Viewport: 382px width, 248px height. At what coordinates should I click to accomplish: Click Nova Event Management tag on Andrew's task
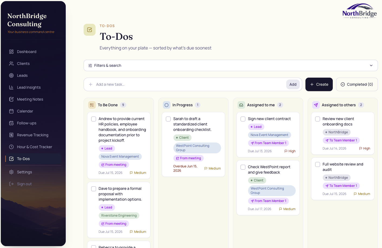[x=120, y=157]
